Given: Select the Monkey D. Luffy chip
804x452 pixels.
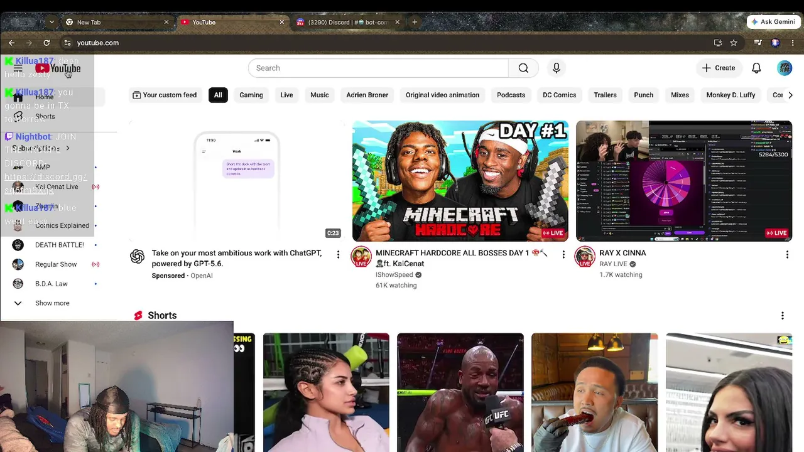Looking at the screenshot, I should (x=731, y=95).
